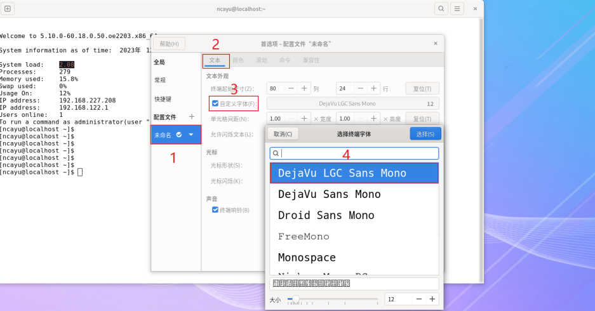
Task: Decrease terminal columns with minus button
Action: pos(291,88)
